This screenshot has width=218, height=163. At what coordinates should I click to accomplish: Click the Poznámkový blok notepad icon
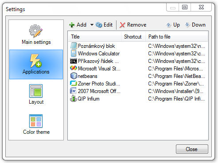pos(74,46)
